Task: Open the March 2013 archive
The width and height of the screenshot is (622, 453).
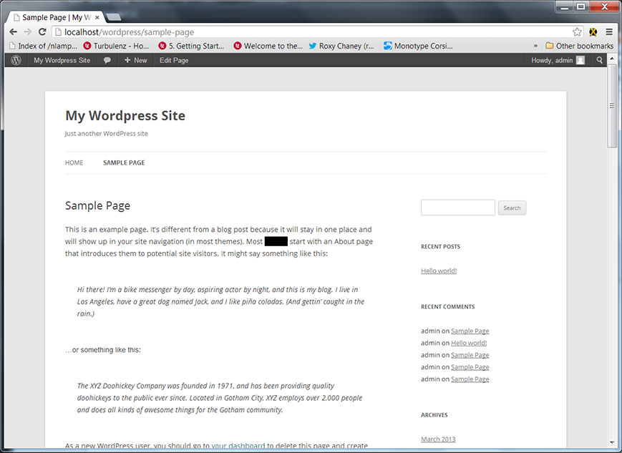Action: 438,439
